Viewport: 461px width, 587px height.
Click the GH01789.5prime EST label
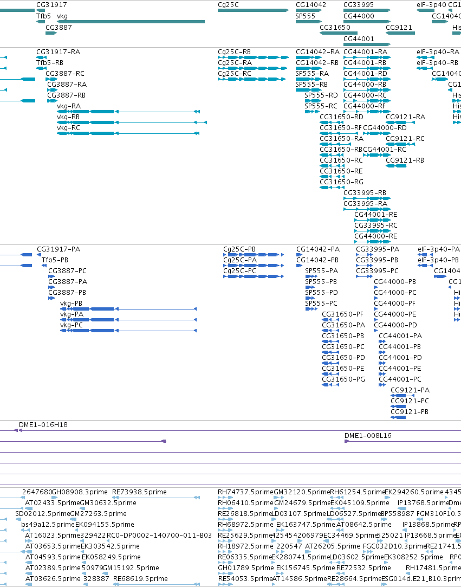pyautogui.click(x=245, y=568)
